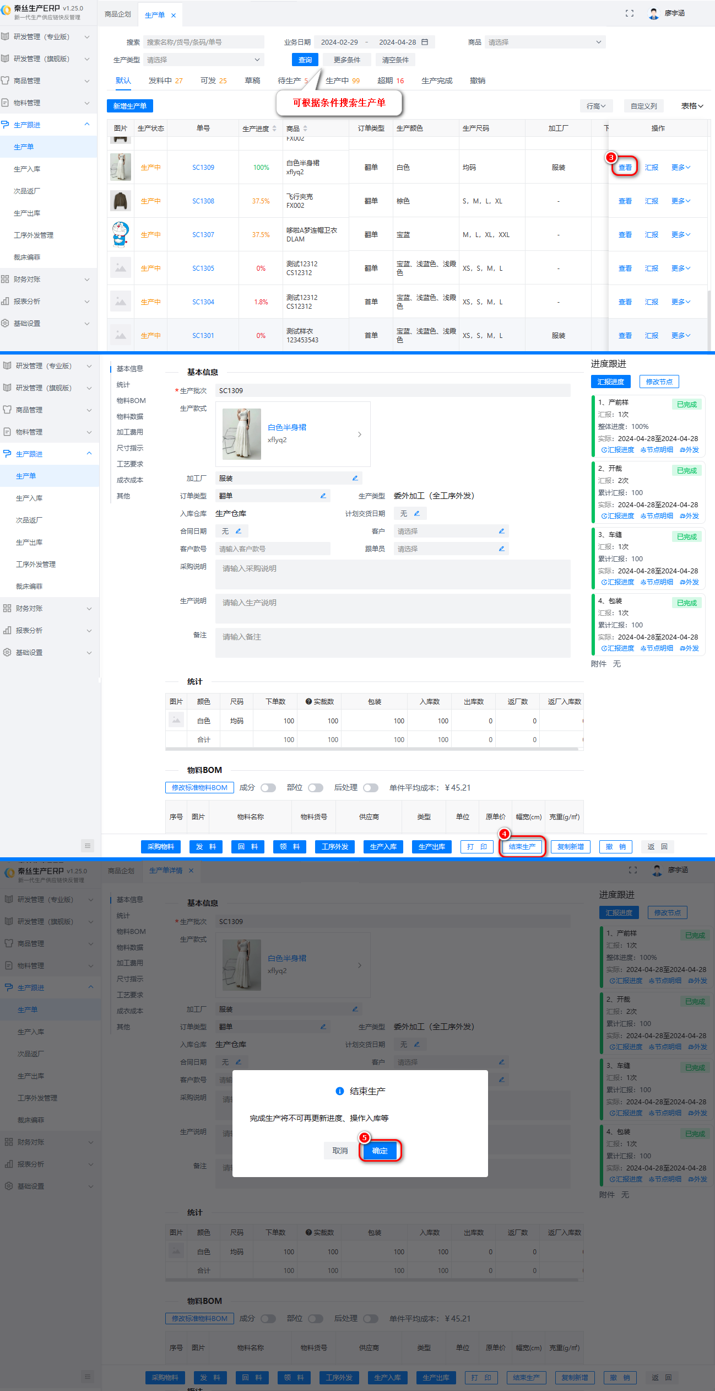Enable the 部位 switch in 物料BOM
The width and height of the screenshot is (715, 1391).
316,787
